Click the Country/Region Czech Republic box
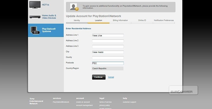The height and width of the screenshot is (109, 212). [108, 68]
